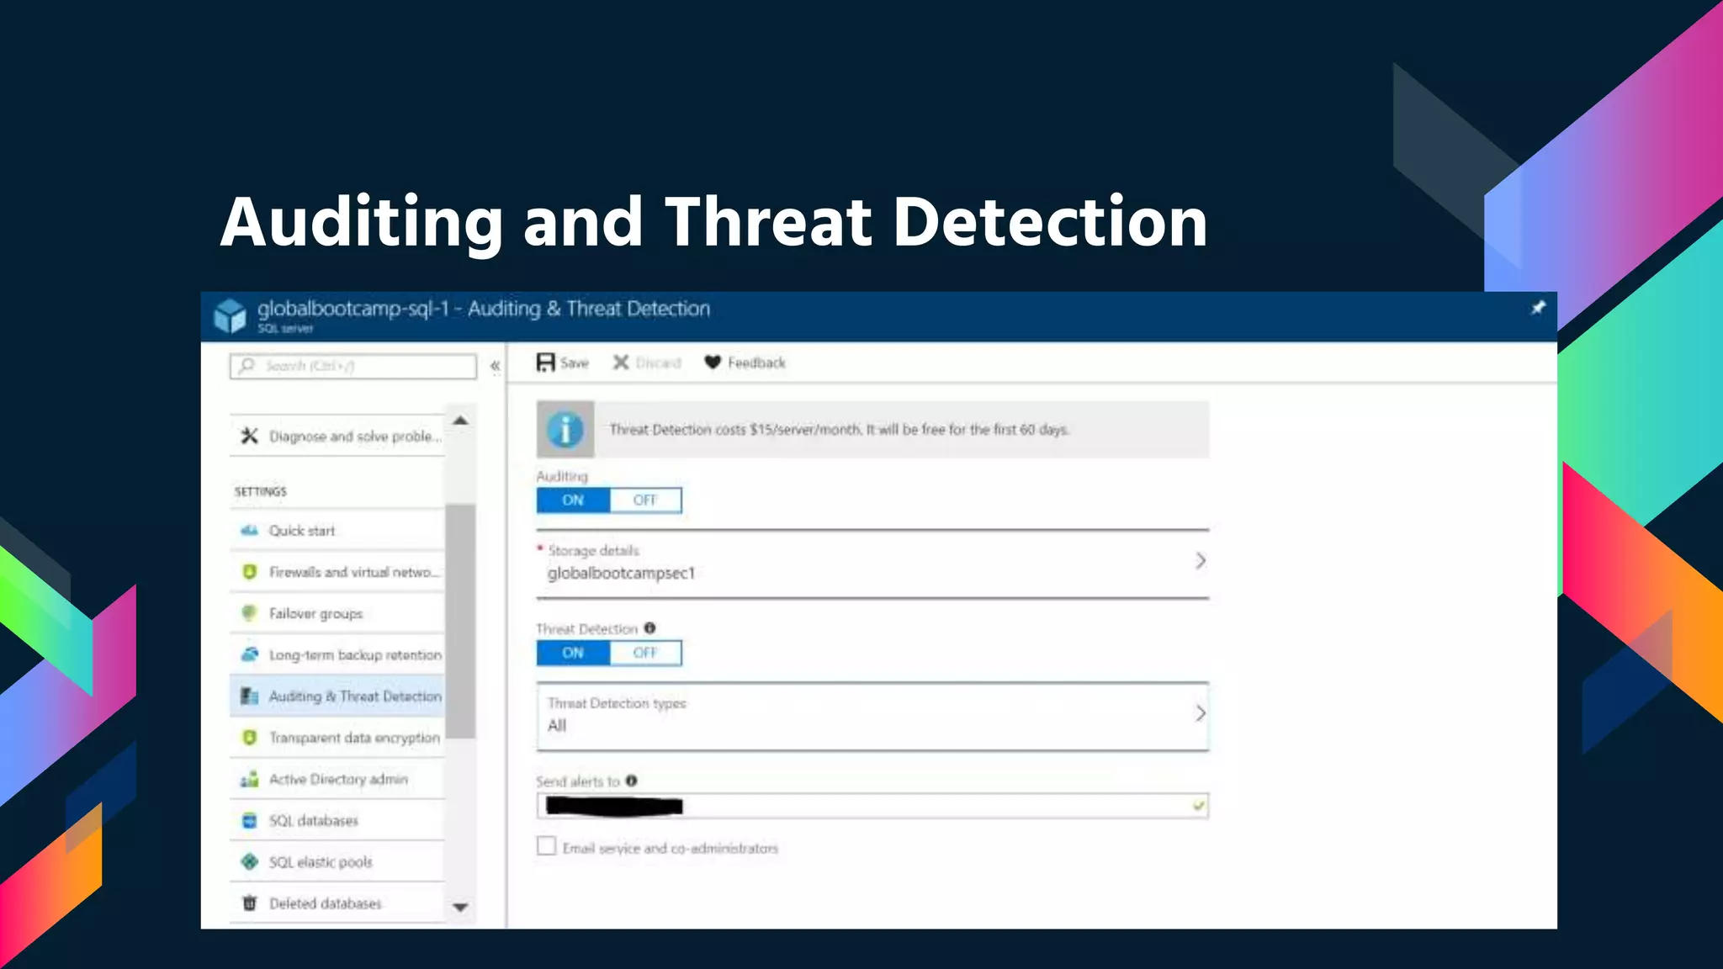Click the blue info icon in the cost banner
The width and height of the screenshot is (1723, 969).
[565, 429]
